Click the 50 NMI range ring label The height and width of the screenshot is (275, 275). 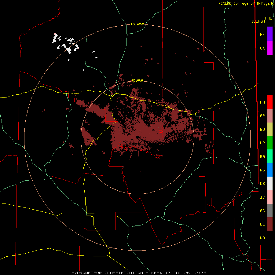click(x=137, y=81)
